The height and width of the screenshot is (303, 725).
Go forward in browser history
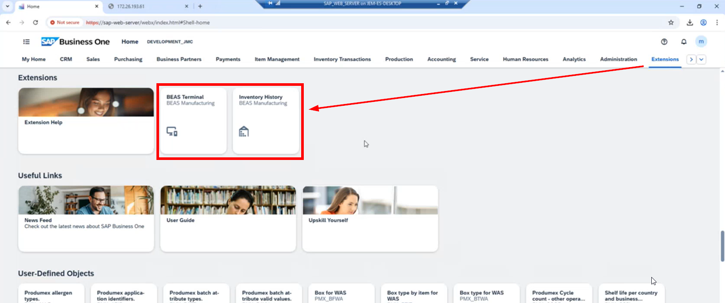(x=22, y=23)
